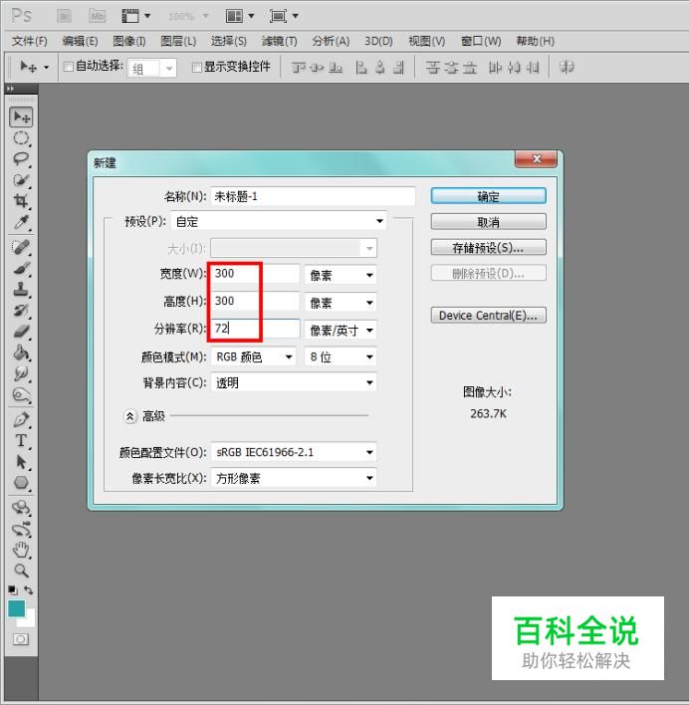Select the Lasso tool

pos(21,159)
